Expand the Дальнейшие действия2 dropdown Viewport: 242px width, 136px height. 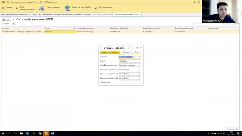(x=140, y=70)
